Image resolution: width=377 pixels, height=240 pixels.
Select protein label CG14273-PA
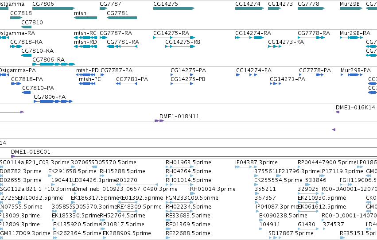(x=288, y=79)
